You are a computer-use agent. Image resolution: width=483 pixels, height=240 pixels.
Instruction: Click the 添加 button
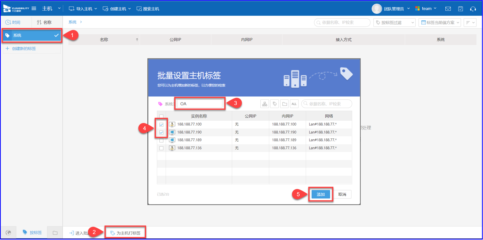(321, 194)
